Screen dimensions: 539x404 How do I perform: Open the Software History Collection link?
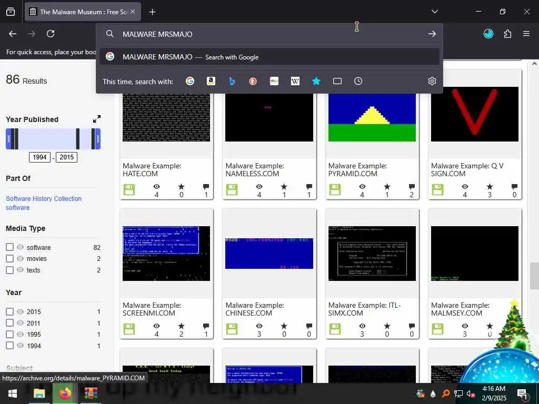pyautogui.click(x=44, y=198)
